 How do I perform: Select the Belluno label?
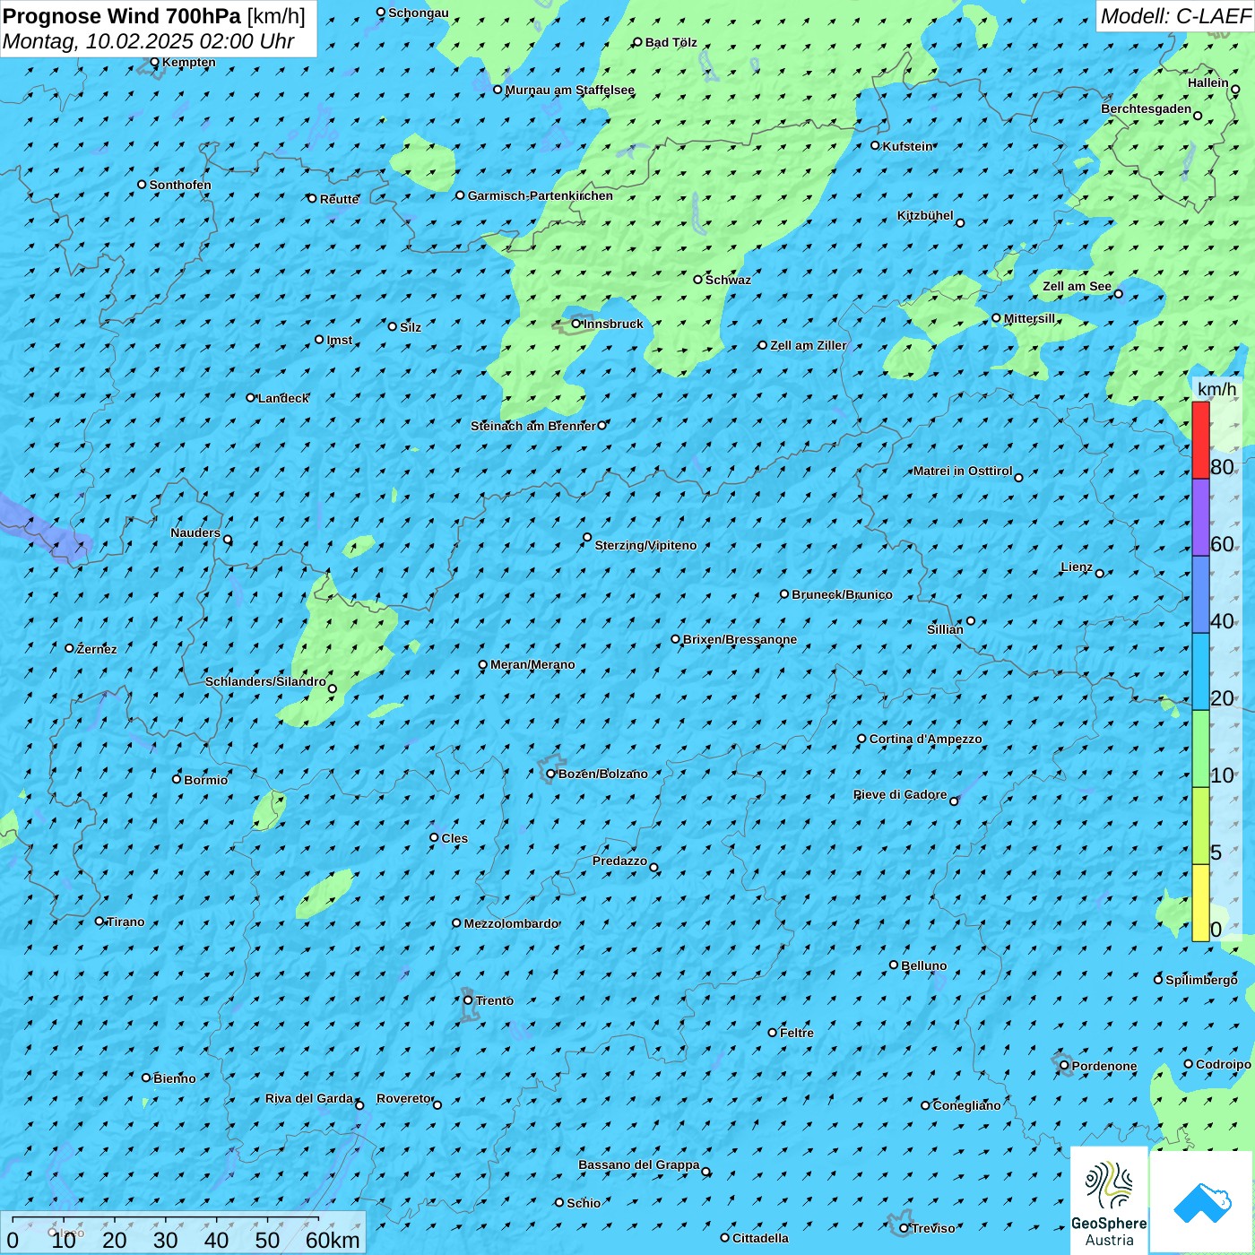click(x=923, y=965)
